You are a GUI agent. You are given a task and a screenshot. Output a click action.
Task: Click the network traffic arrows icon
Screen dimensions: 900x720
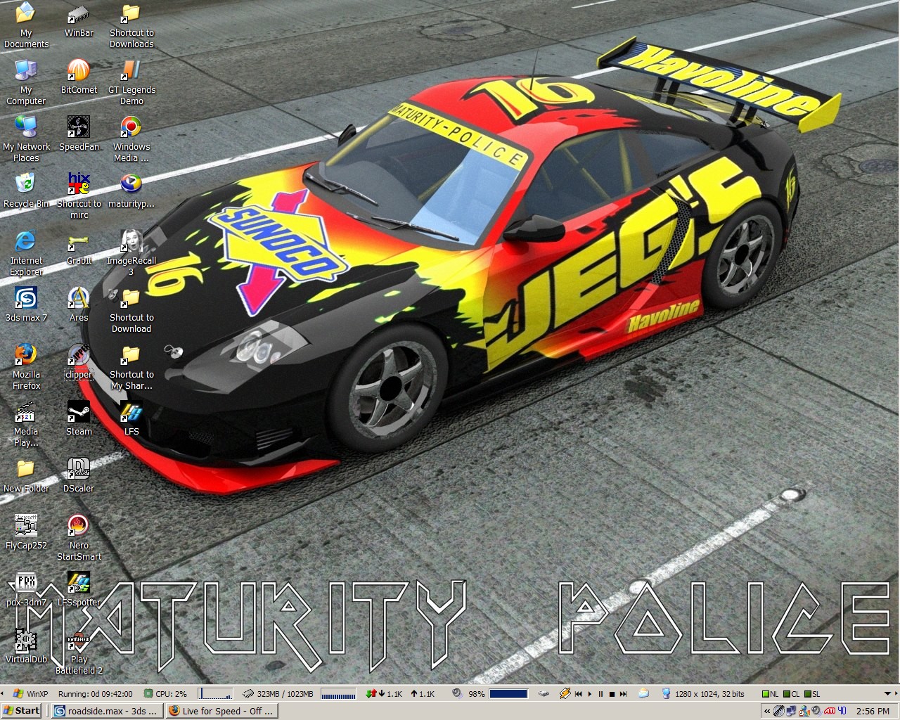click(x=371, y=694)
